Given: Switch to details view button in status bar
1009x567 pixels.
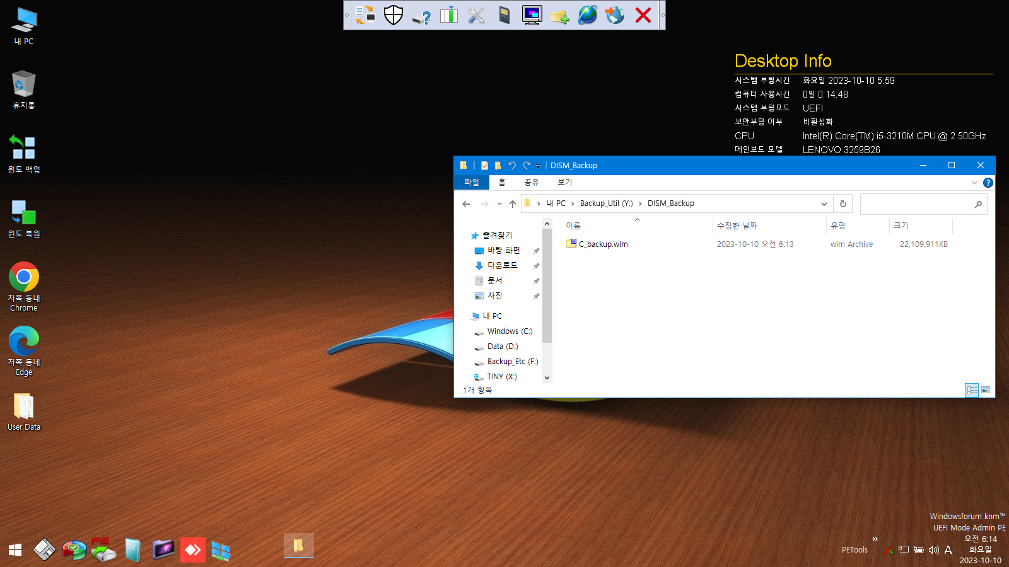Looking at the screenshot, I should 972,390.
